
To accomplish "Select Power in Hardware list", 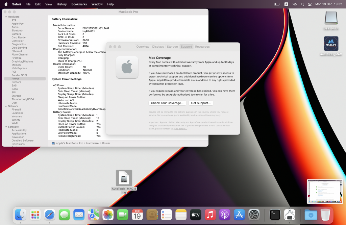I will click(x=25, y=79).
